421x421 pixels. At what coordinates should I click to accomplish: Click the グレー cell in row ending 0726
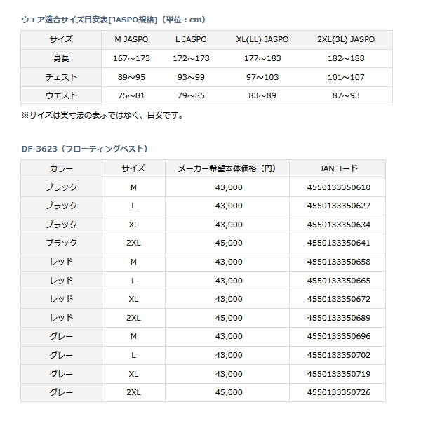[61, 392]
